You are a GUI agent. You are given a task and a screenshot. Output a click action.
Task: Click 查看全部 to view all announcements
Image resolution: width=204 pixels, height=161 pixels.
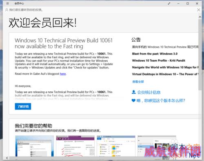tap(138, 82)
